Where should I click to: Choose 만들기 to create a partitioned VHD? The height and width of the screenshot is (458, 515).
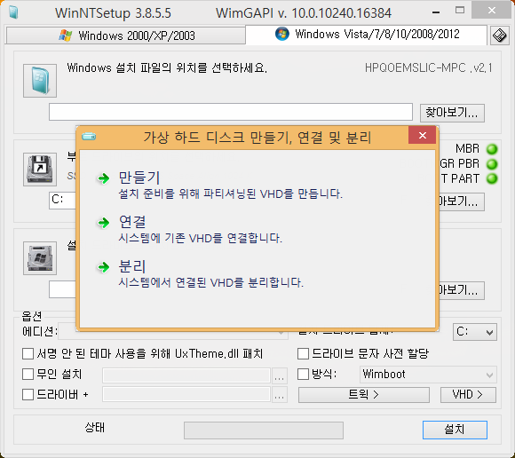[x=230, y=186]
